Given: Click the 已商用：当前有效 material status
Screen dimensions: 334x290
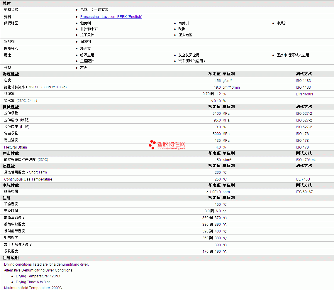Looking at the screenshot, I should pyautogui.click(x=94, y=10).
